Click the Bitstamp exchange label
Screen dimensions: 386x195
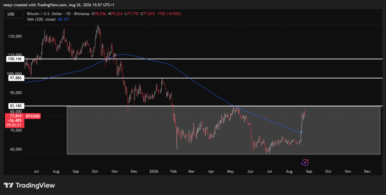[82, 14]
